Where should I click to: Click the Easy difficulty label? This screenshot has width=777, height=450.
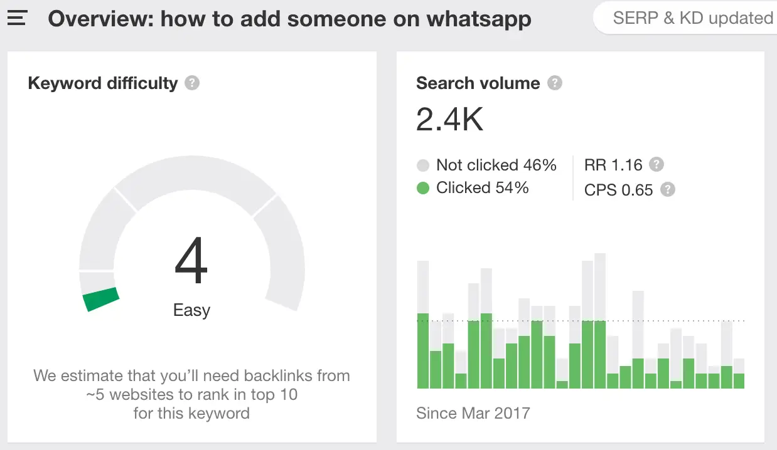191,310
